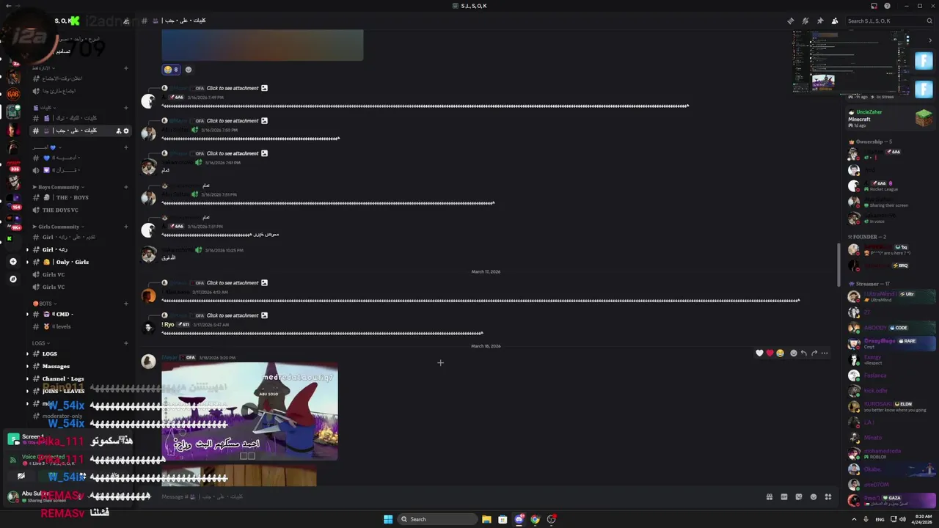Click next arrow in activity cards row
939x528 pixels.
[x=929, y=40]
